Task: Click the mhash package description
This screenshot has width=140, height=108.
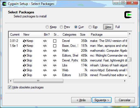Action: click(x=109, y=65)
